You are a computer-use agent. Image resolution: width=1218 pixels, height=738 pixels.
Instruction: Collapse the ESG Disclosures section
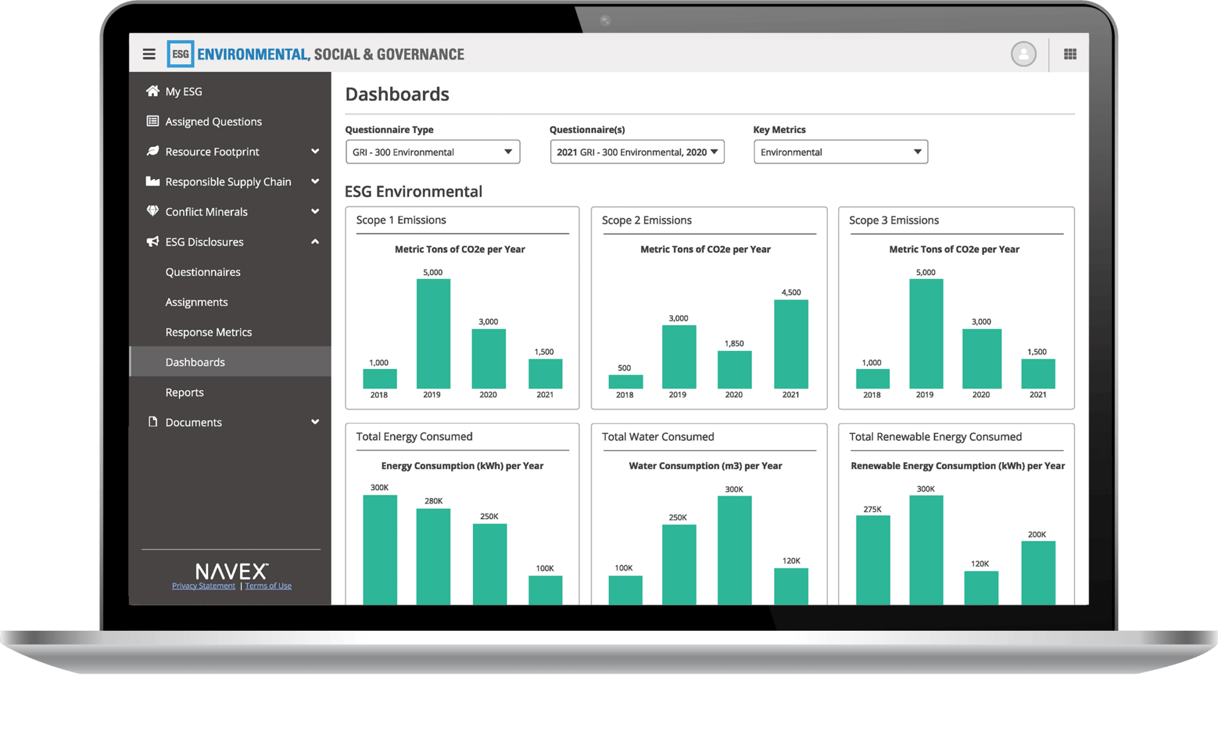point(315,241)
